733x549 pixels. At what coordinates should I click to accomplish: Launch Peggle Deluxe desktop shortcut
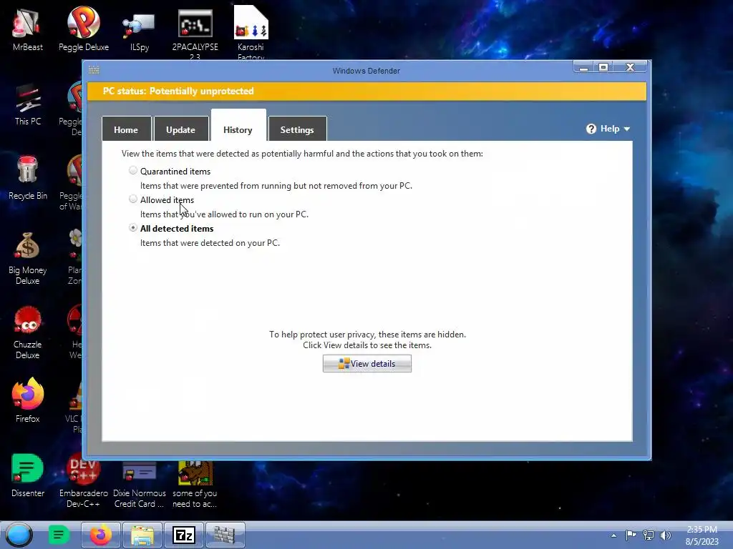point(84,29)
